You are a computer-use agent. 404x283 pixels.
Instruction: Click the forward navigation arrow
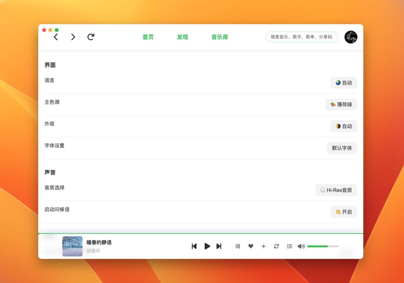pos(73,37)
